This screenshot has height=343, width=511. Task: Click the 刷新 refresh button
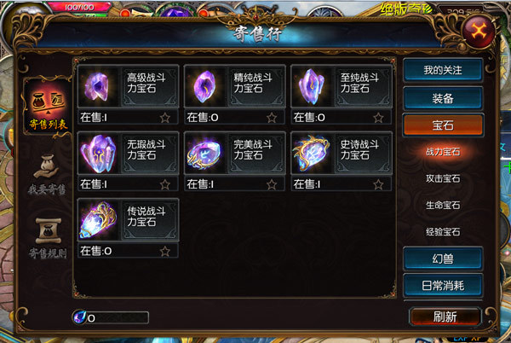pos(445,317)
